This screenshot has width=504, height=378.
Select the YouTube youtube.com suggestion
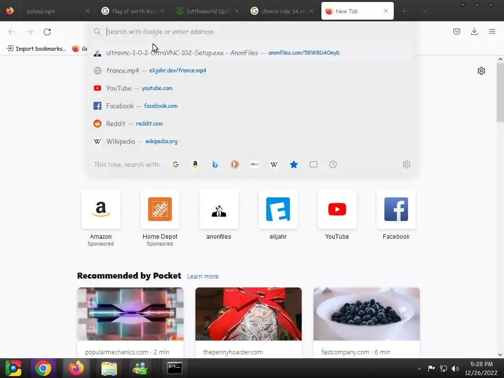point(252,88)
